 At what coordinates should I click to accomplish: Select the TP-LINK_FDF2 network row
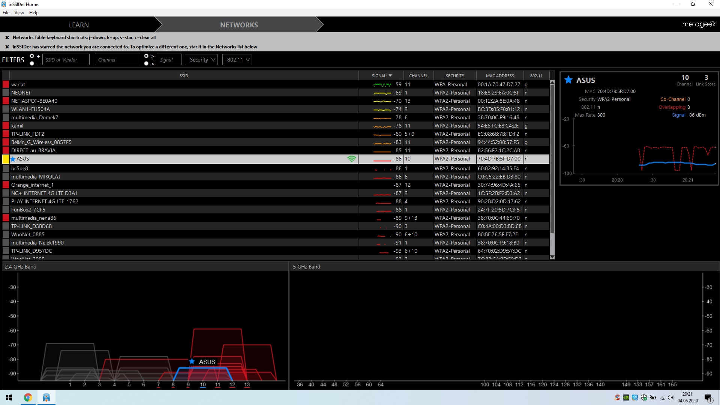coord(276,134)
